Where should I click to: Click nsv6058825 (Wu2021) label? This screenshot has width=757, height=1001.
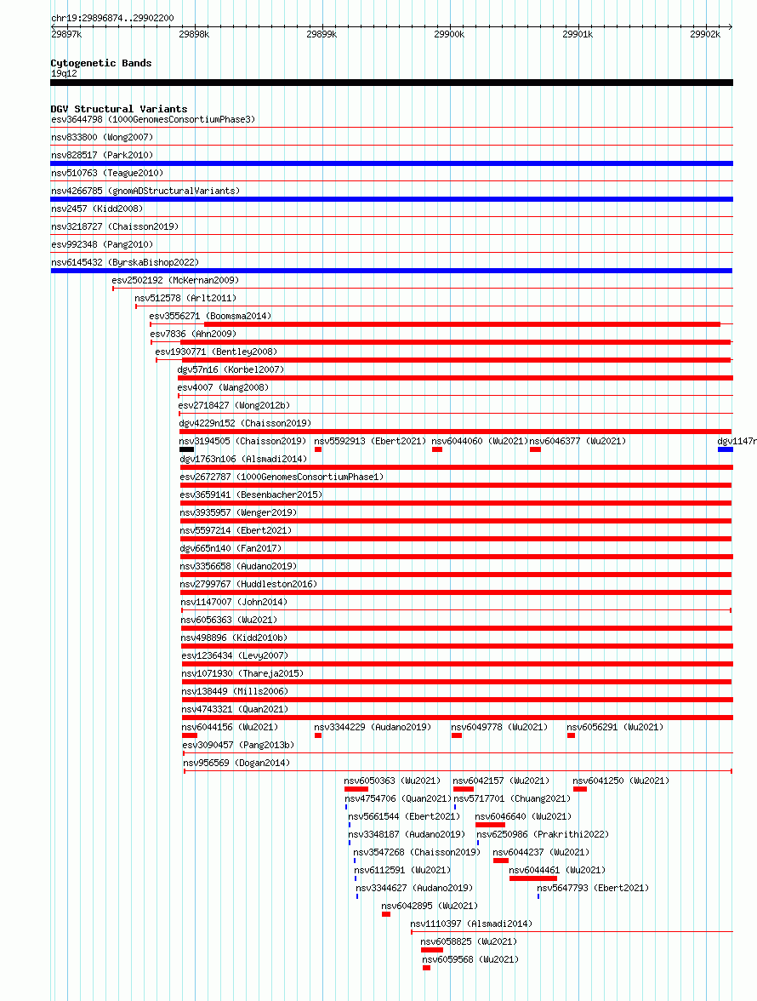pos(469,941)
